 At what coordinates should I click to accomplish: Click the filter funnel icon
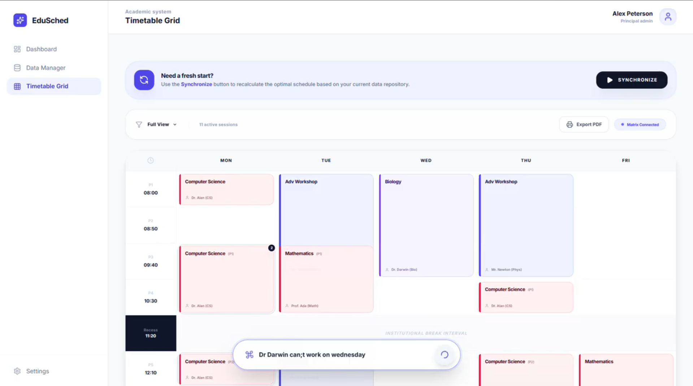point(139,125)
